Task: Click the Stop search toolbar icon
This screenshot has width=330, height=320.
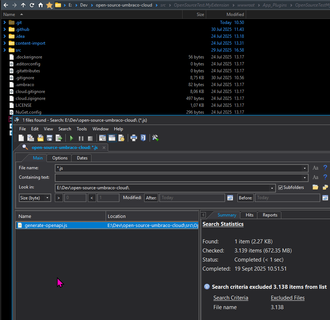Action: 90,138
